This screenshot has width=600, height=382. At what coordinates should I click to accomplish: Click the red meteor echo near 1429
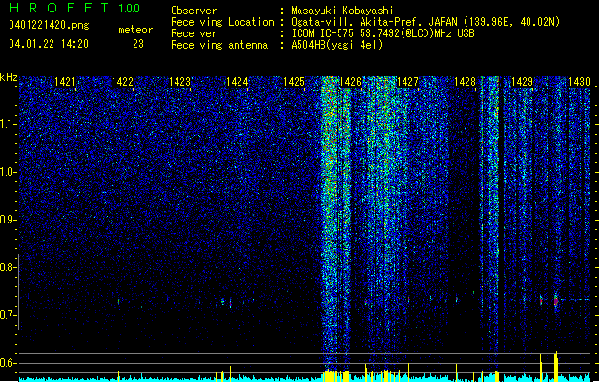click(556, 302)
